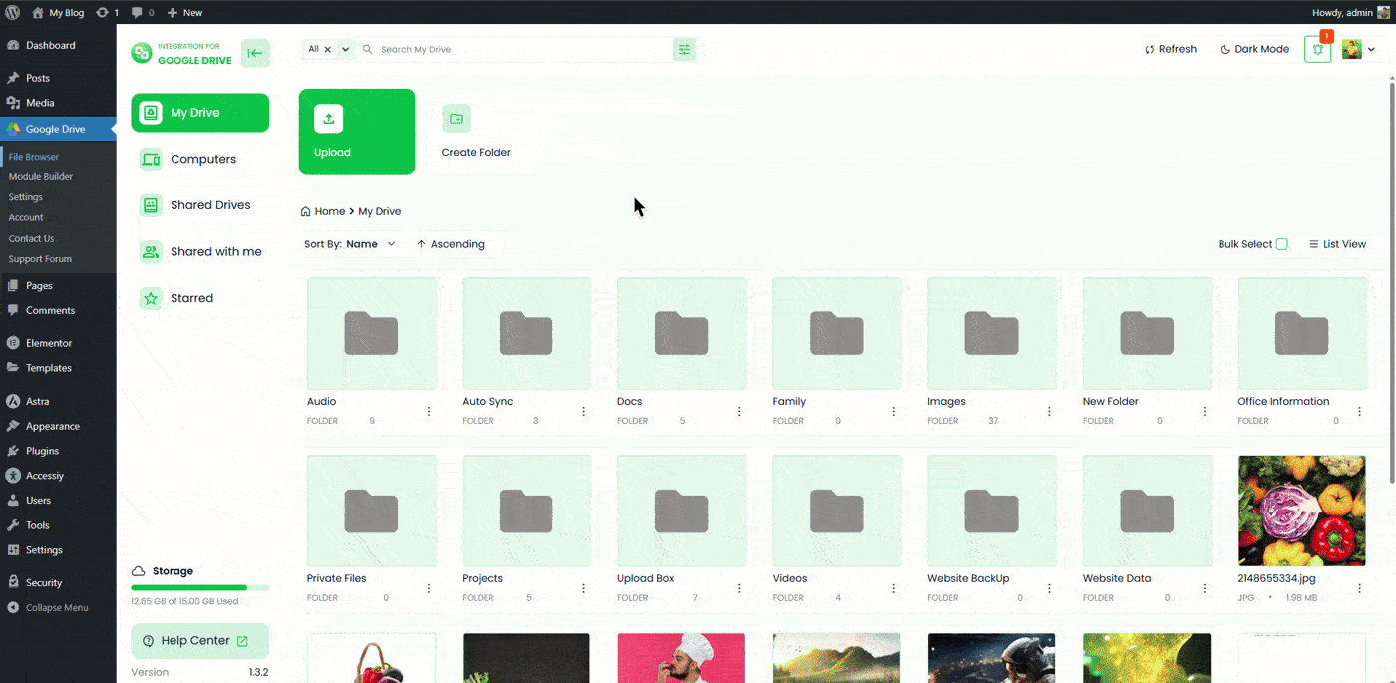Switch to List View
Viewport: 1396px width, 683px height.
click(1337, 243)
